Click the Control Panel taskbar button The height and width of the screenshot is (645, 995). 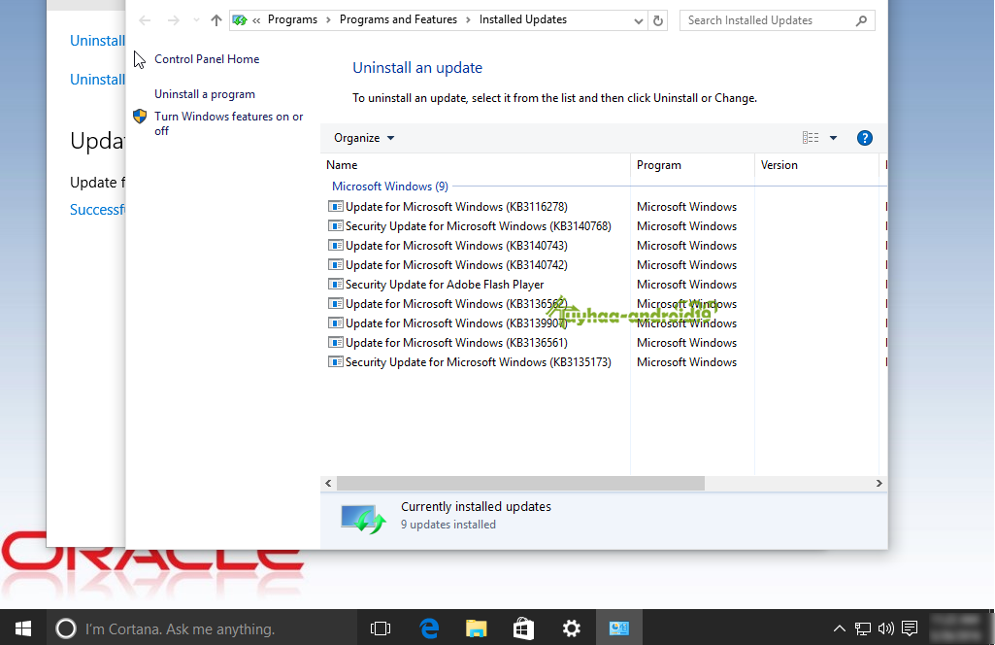(618, 628)
